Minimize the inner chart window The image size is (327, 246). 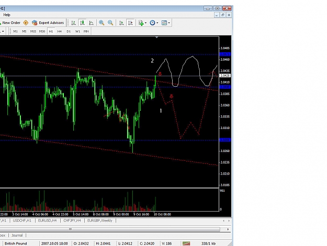click(217, 15)
